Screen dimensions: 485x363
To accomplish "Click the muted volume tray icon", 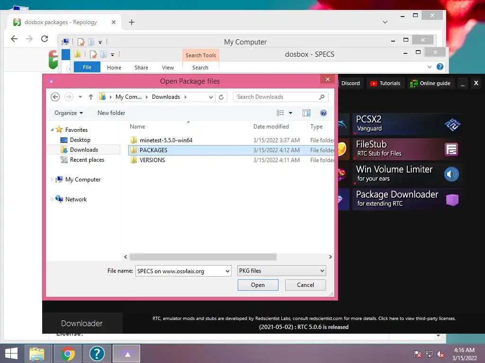I will (x=440, y=354).
